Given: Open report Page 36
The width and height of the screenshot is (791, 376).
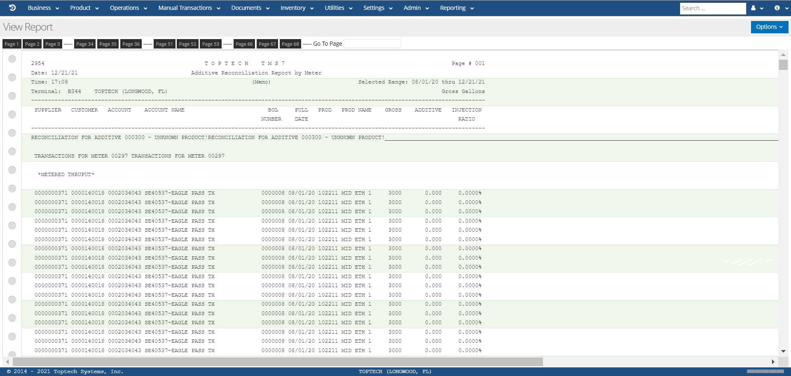Looking at the screenshot, I should [131, 44].
